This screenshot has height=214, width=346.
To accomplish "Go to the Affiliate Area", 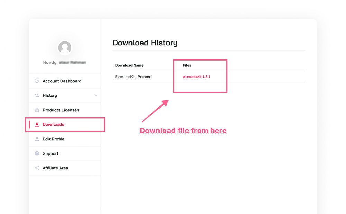I will coord(65,168).
